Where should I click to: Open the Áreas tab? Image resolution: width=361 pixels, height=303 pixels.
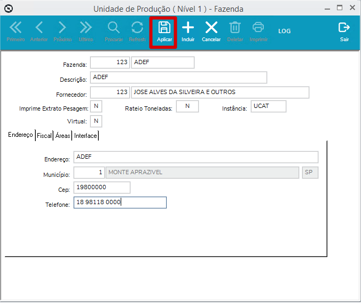pos(62,136)
